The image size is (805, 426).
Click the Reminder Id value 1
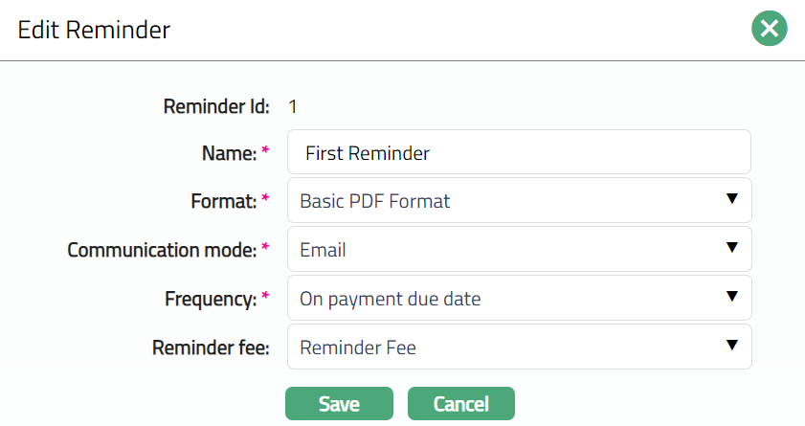(293, 106)
